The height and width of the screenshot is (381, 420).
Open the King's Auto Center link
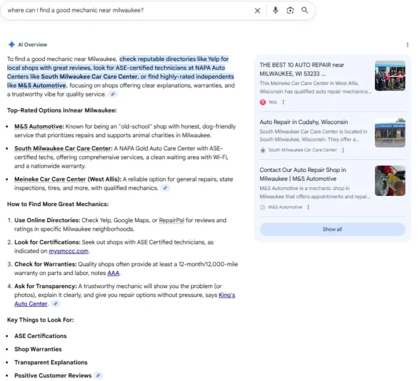point(125,300)
